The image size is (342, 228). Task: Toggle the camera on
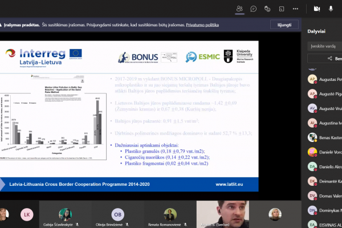[x=317, y=9]
